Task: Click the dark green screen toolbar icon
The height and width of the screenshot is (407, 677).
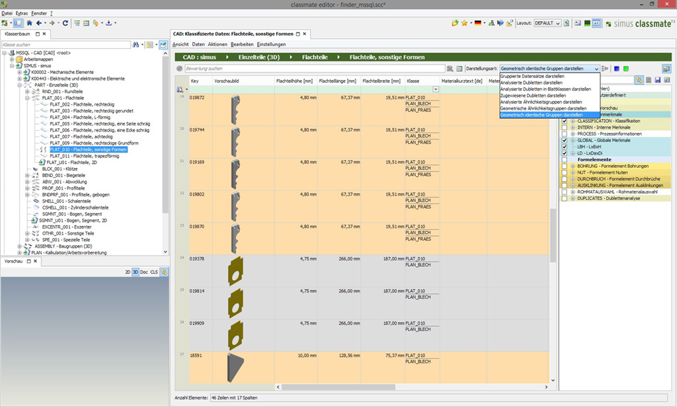Action: (x=587, y=23)
